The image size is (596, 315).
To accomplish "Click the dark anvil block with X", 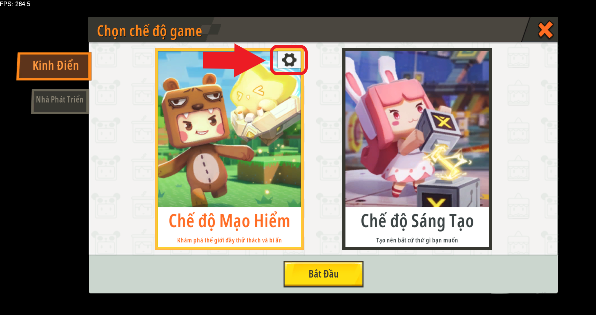I will coord(448,193).
